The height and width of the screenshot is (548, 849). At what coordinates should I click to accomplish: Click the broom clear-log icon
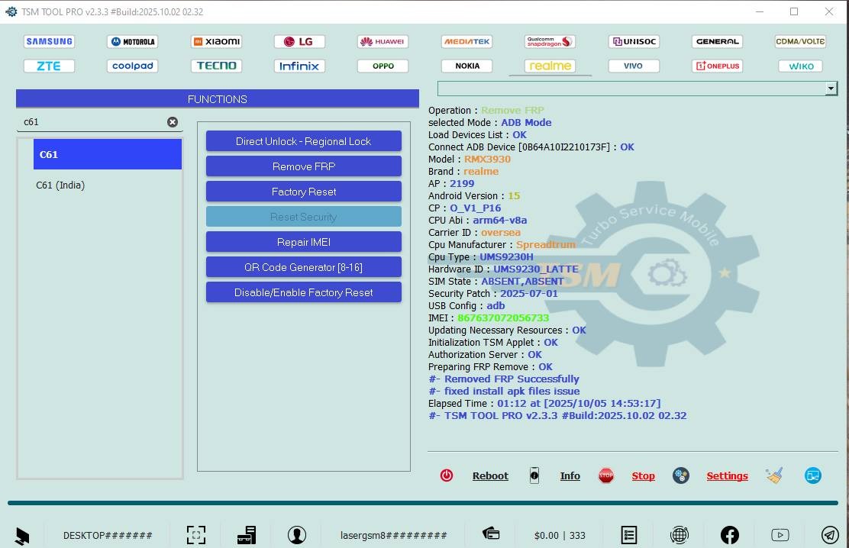[x=775, y=475]
